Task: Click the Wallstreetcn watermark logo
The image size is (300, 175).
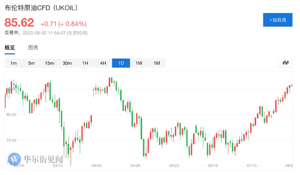Action: tap(35, 159)
